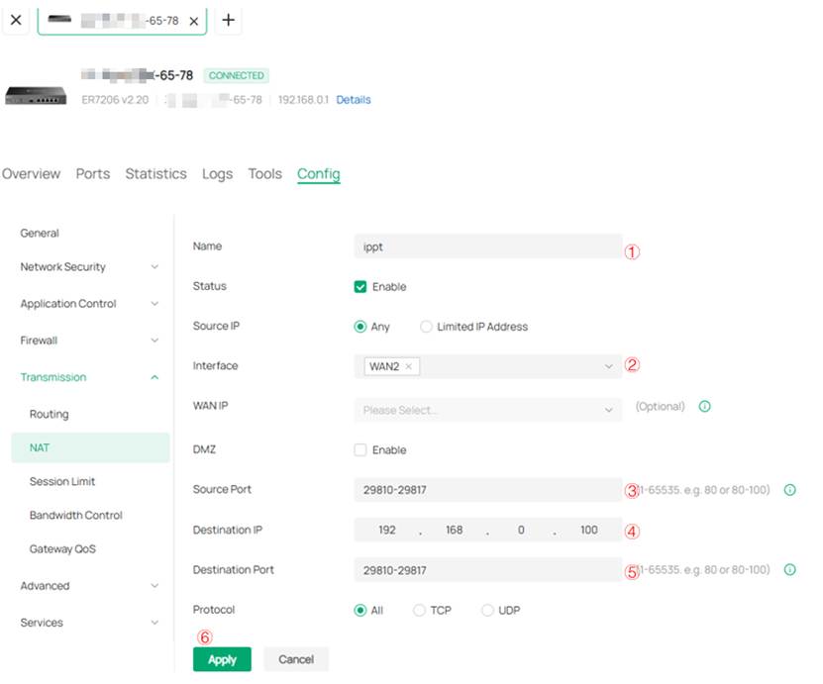Remove WAN2 tag from Interface field
This screenshot has width=823, height=684.
point(408,366)
